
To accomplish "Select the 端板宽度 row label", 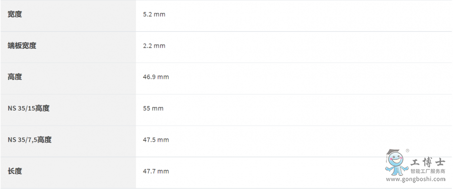I will (x=22, y=46).
